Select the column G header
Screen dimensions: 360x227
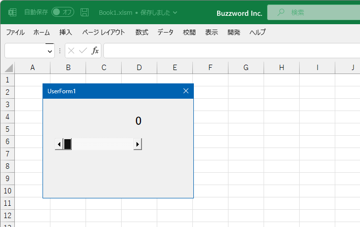coord(246,68)
